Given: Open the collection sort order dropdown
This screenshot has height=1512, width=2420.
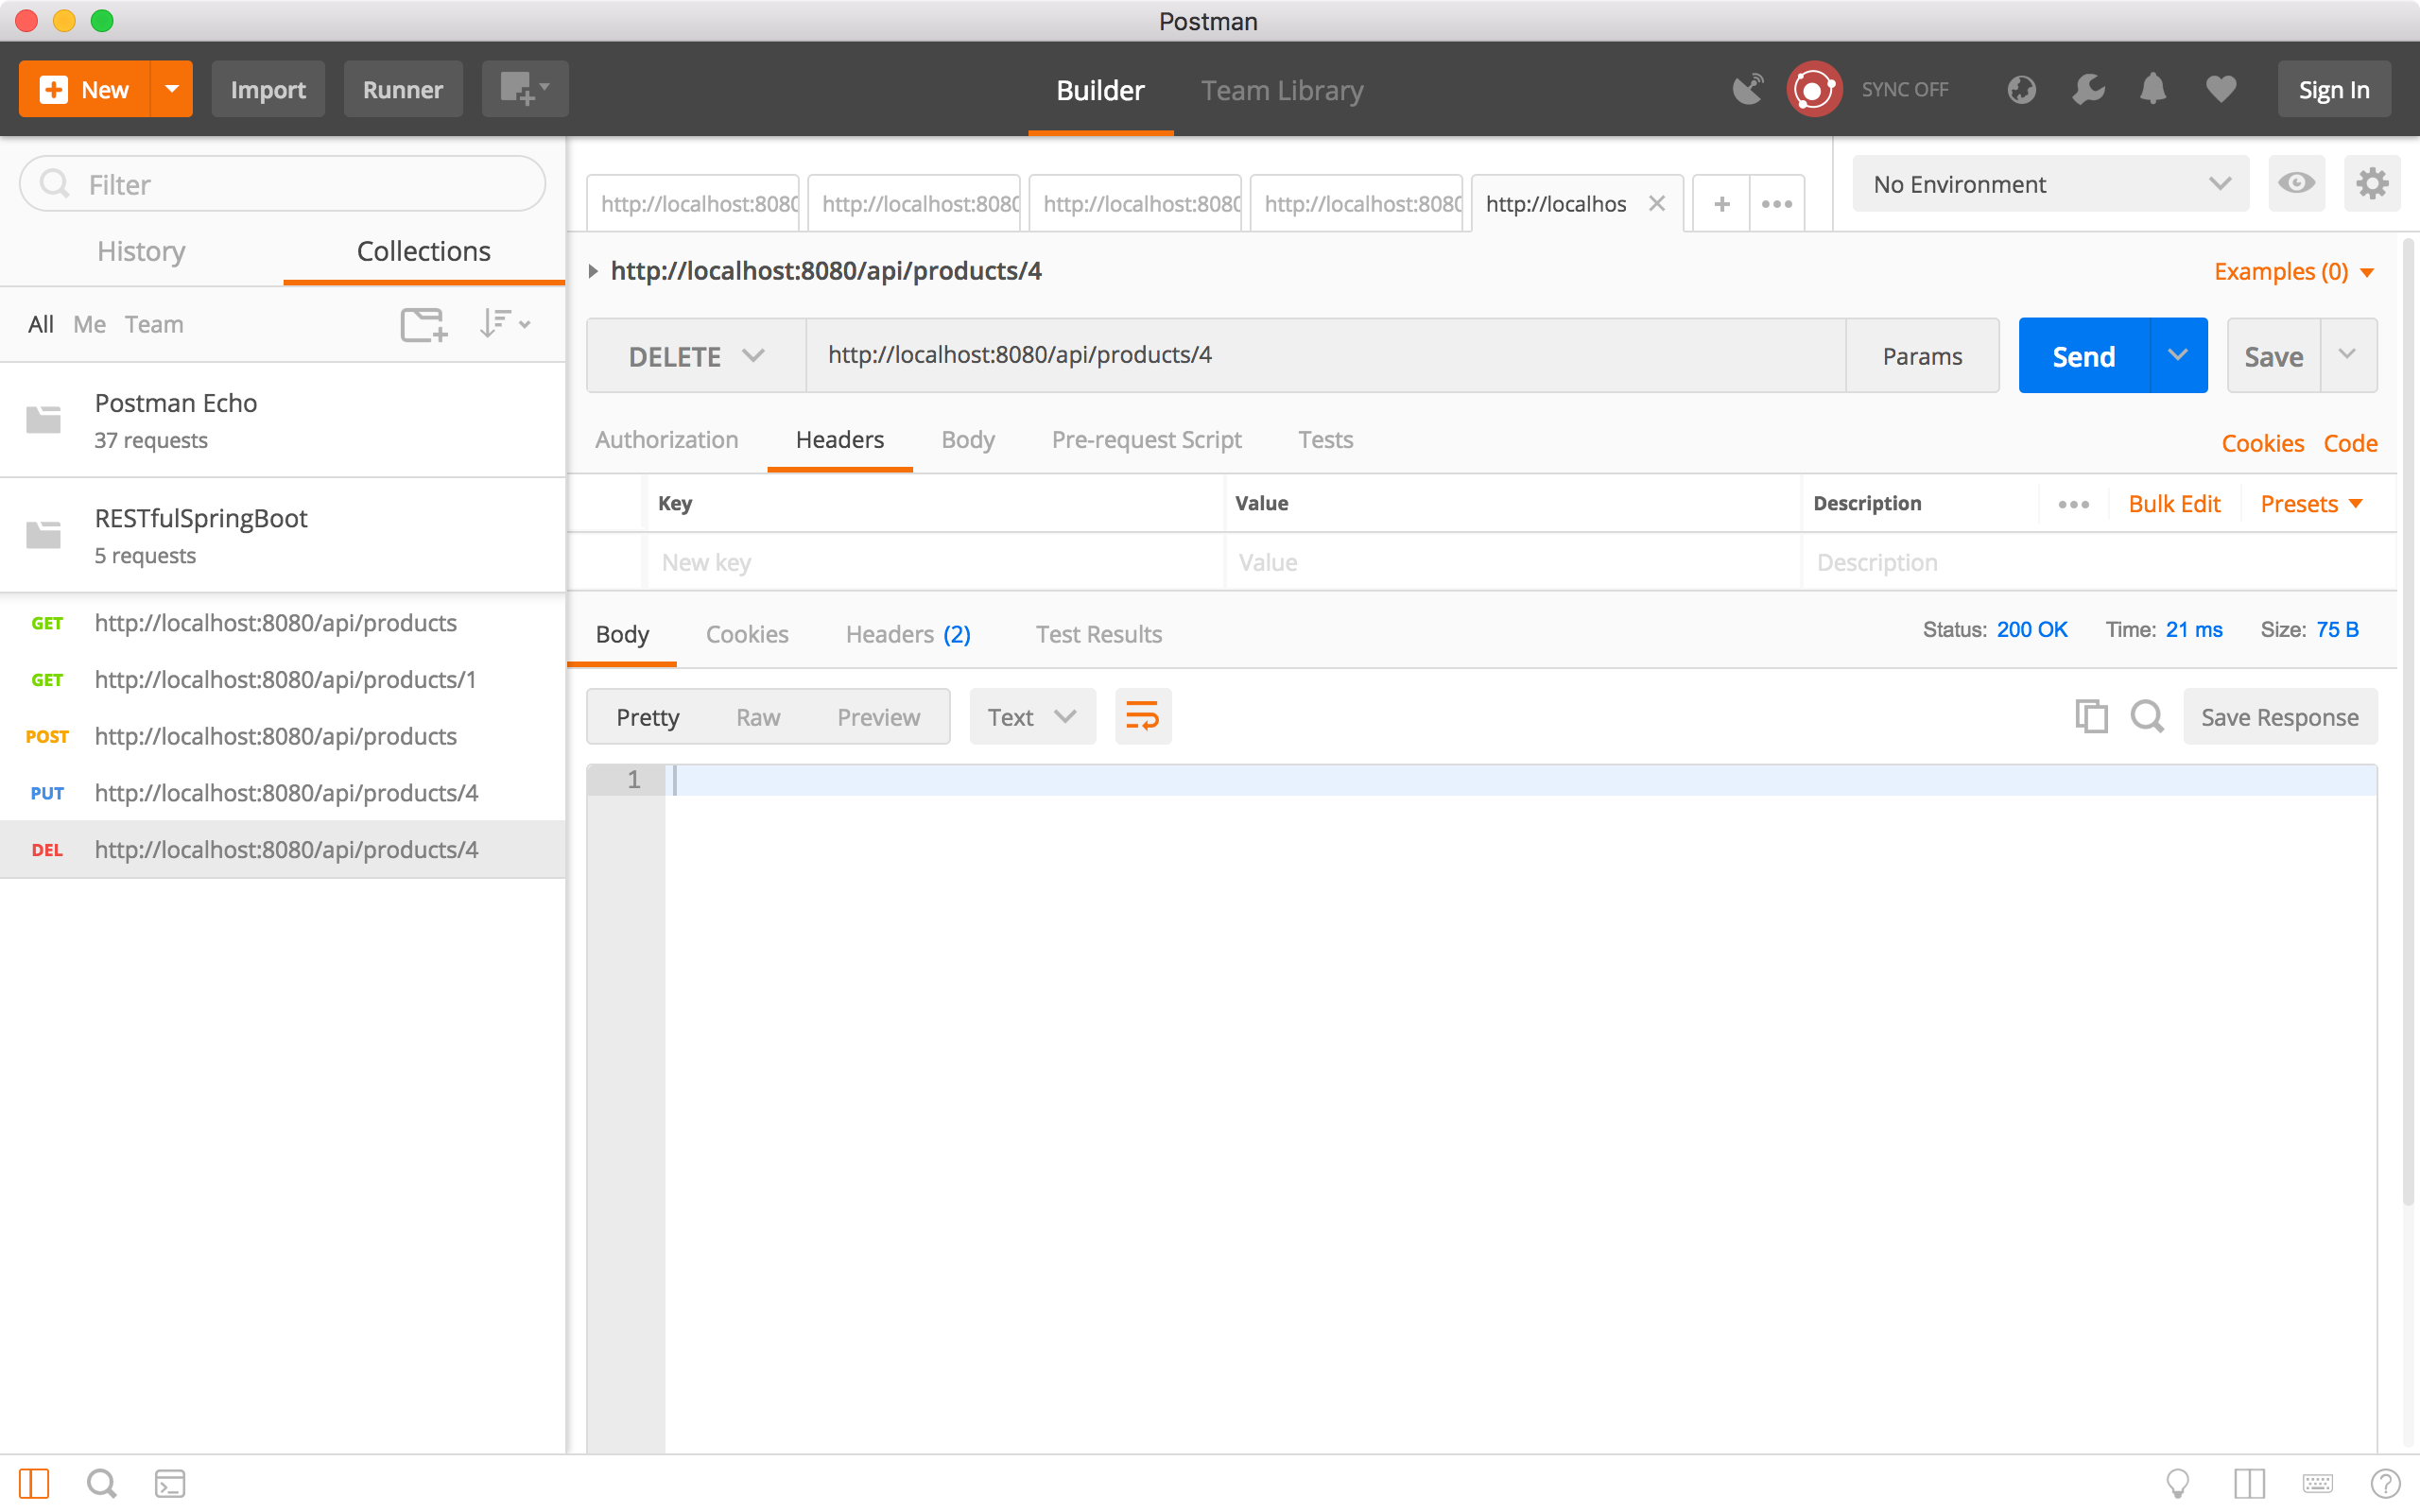Looking at the screenshot, I should click(505, 324).
